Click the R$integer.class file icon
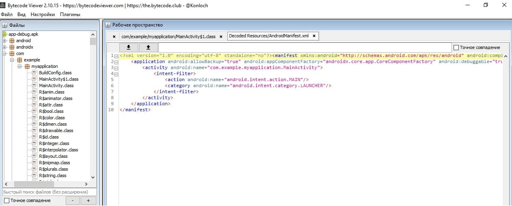This screenshot has width=512, height=206. point(34,143)
